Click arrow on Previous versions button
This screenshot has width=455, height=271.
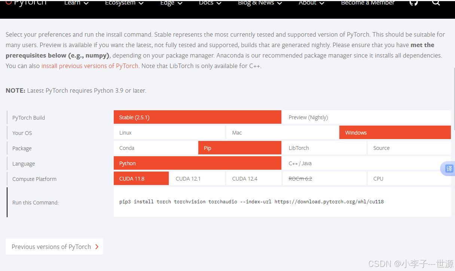click(x=97, y=247)
